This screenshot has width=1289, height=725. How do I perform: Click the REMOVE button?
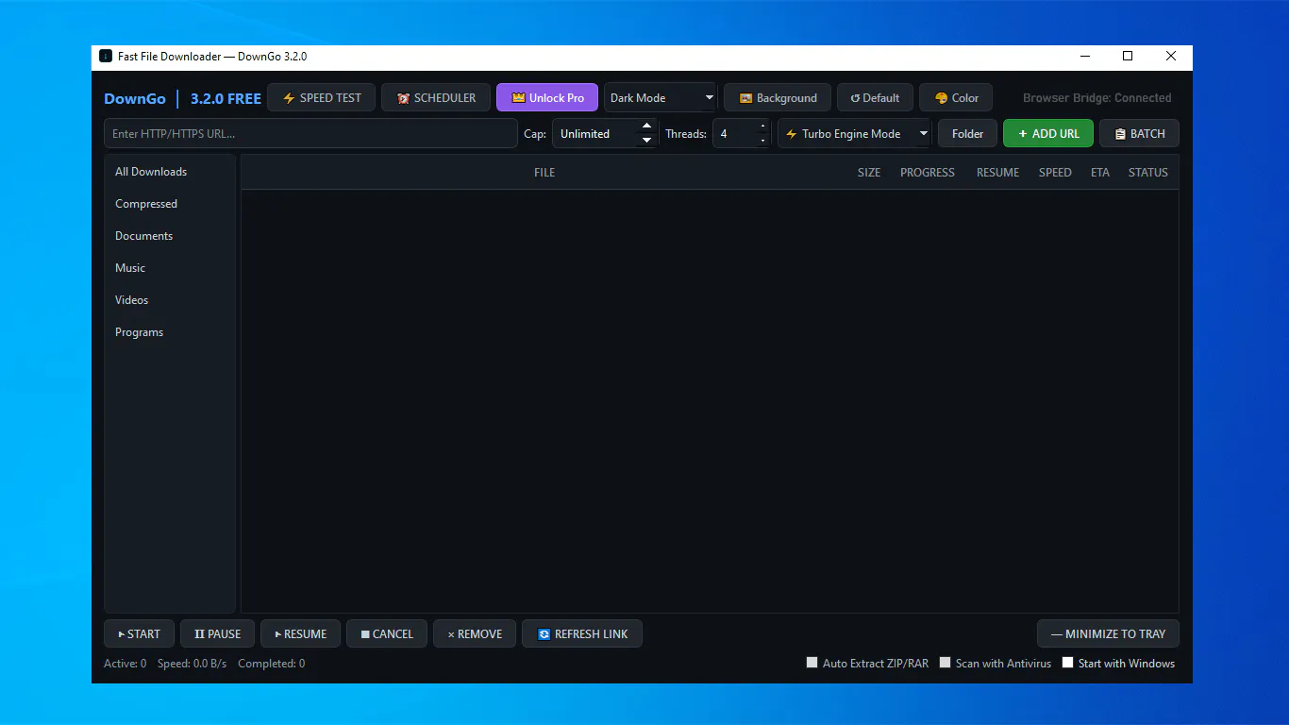pyautogui.click(x=475, y=634)
